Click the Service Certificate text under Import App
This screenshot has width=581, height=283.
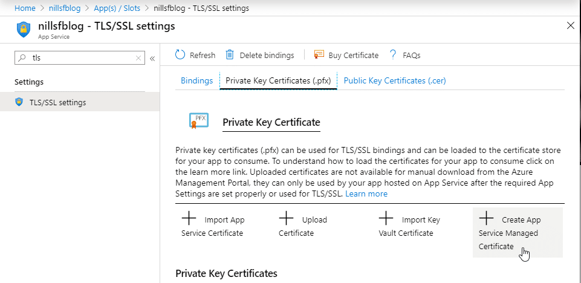(212, 233)
